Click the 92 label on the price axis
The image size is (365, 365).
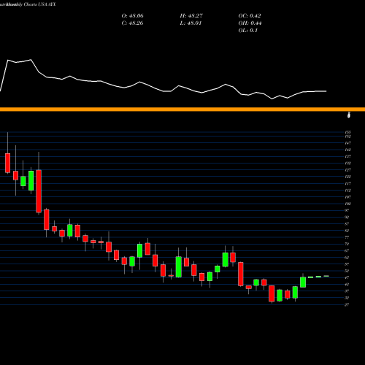pyautogui.click(x=347, y=217)
